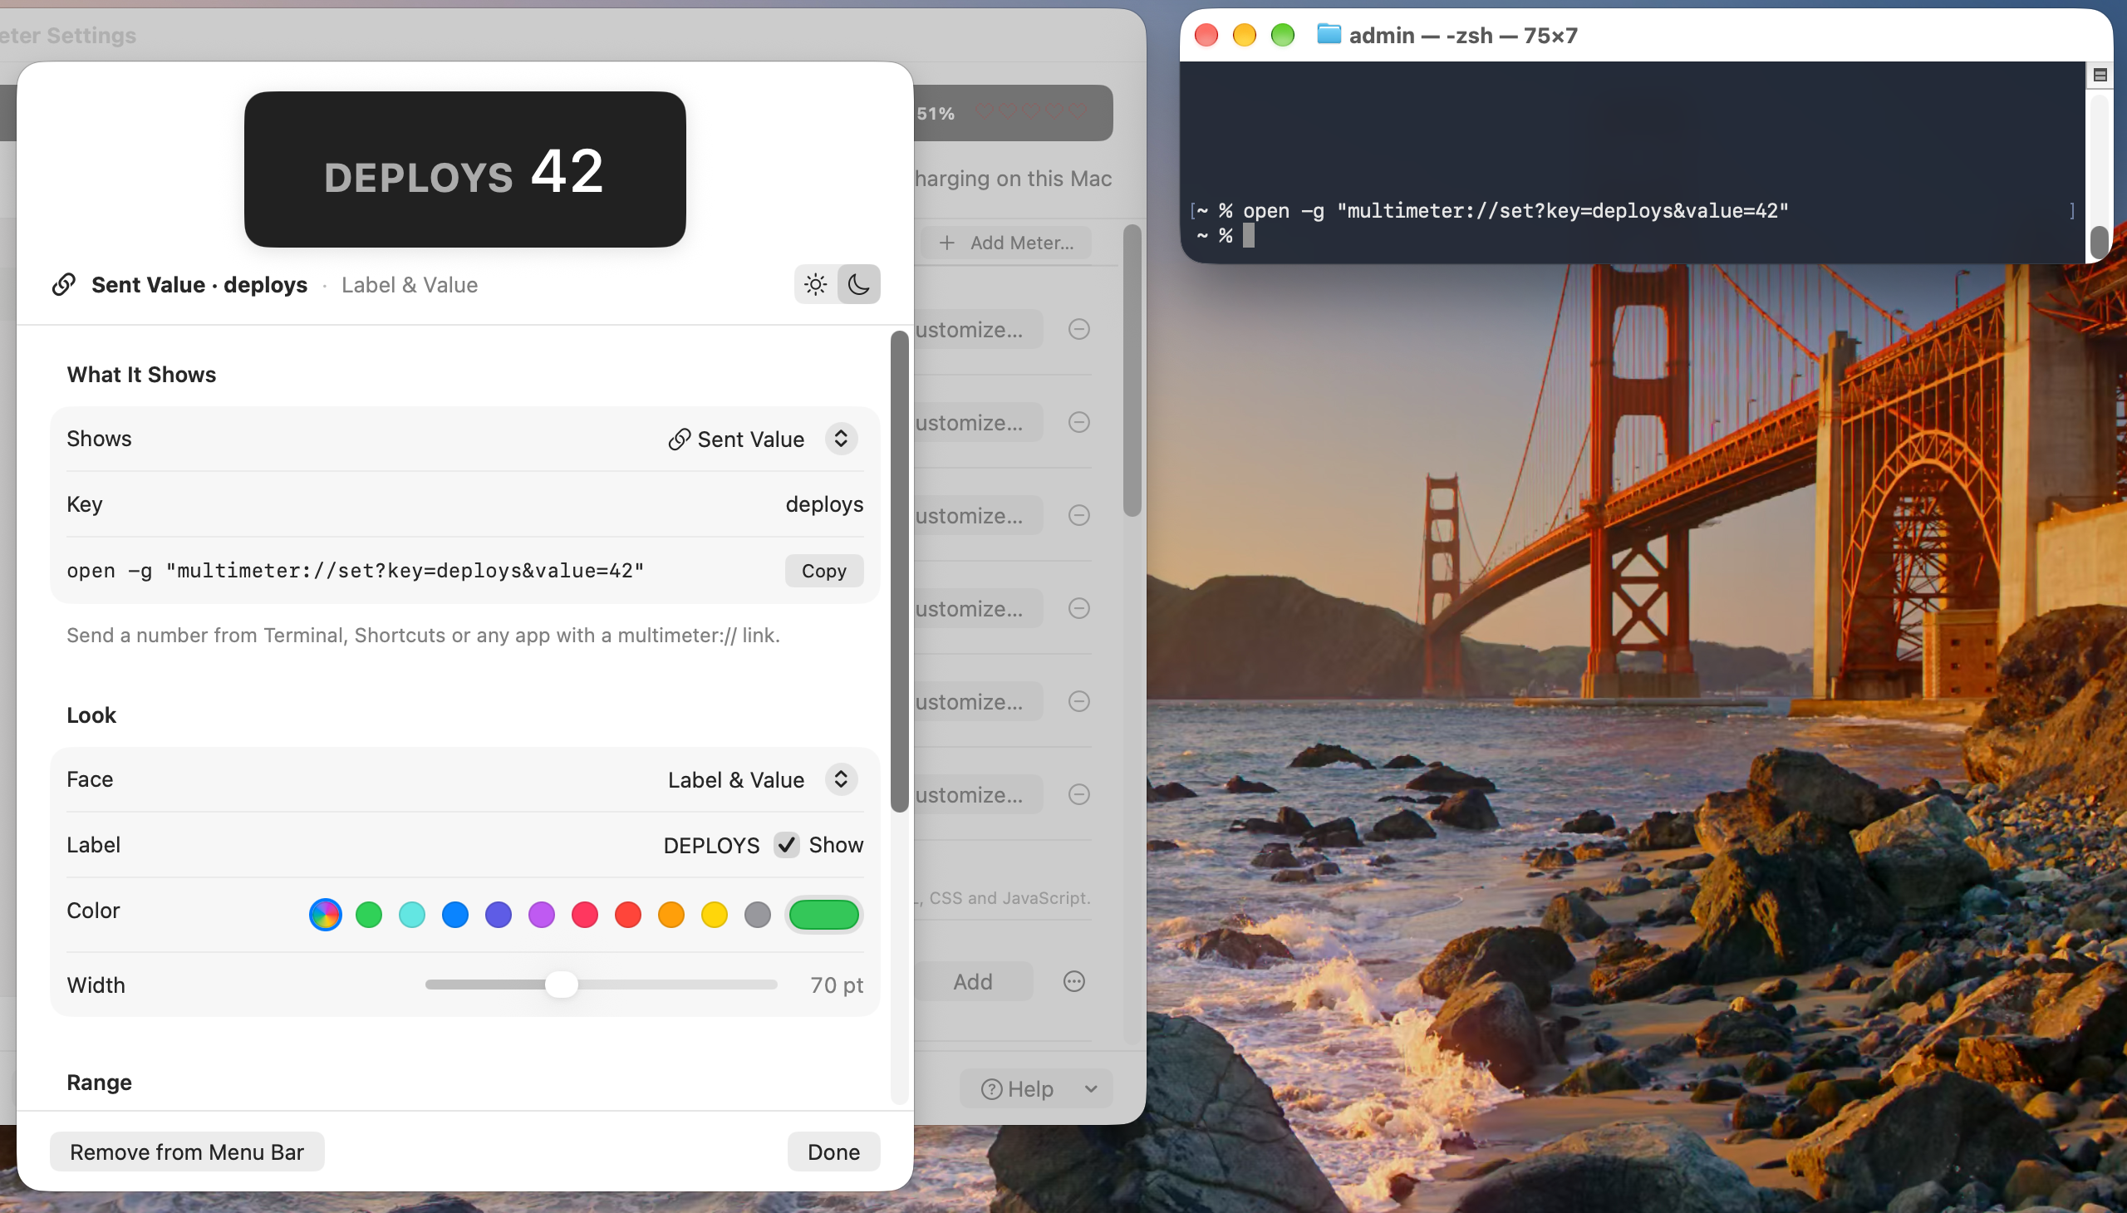
Task: Click the Done button
Action: coord(834,1152)
